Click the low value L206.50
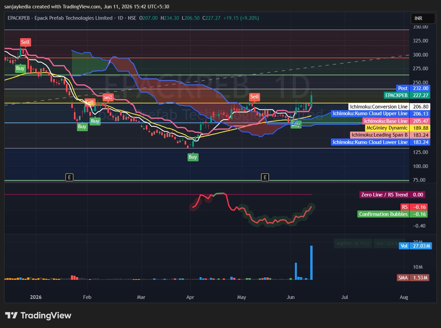441x328 pixels. click(x=191, y=18)
